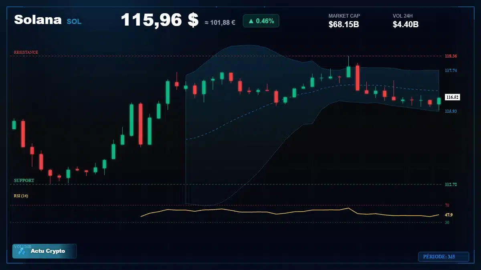This screenshot has width=481, height=270.
Task: Click the 115.93 lower band value
Action: (x=451, y=111)
